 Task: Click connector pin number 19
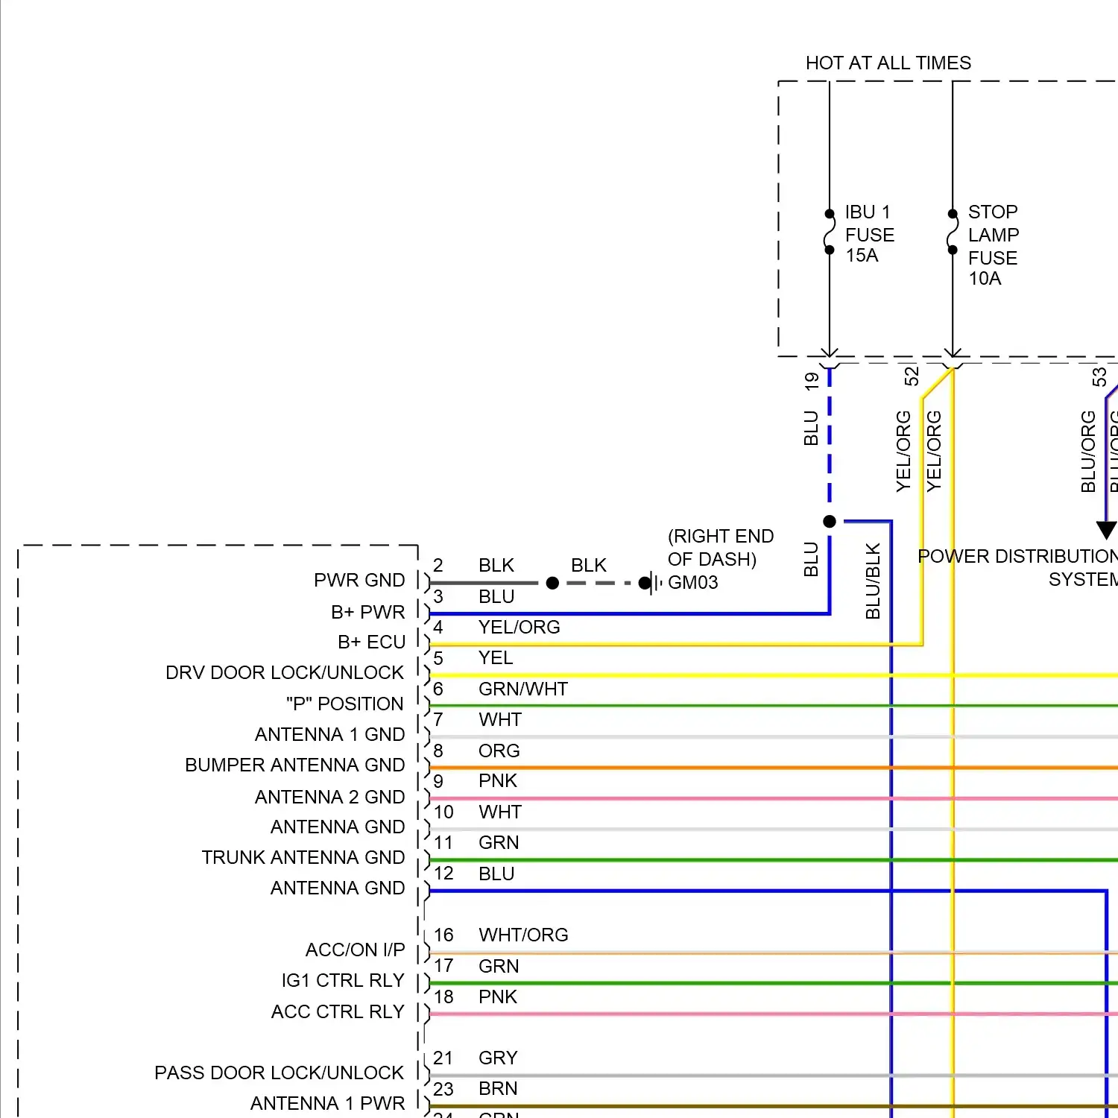click(x=812, y=382)
